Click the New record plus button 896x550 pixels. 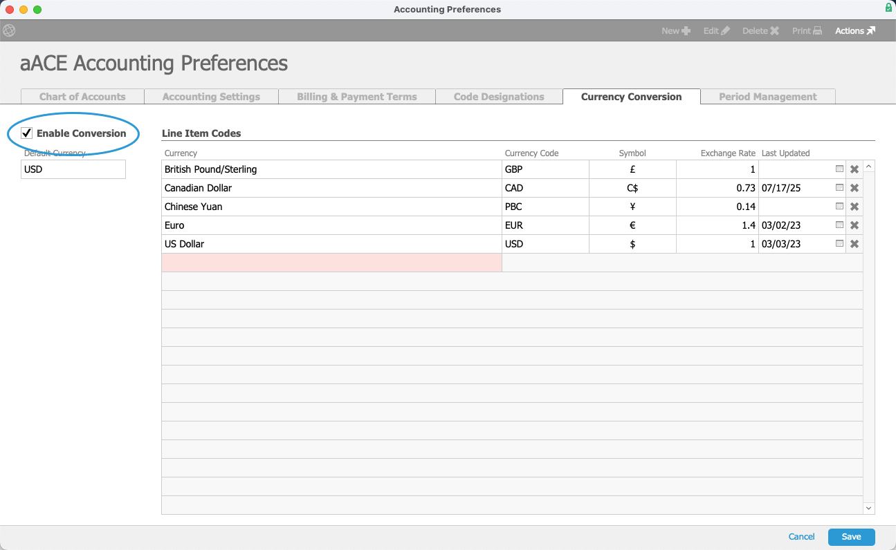coord(676,30)
